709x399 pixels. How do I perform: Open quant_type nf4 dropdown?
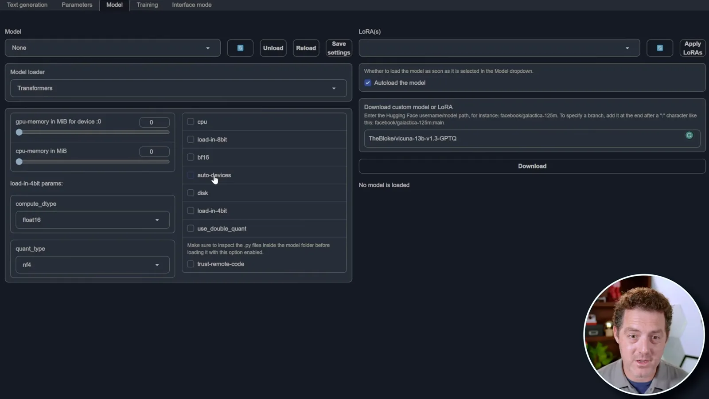point(93,265)
